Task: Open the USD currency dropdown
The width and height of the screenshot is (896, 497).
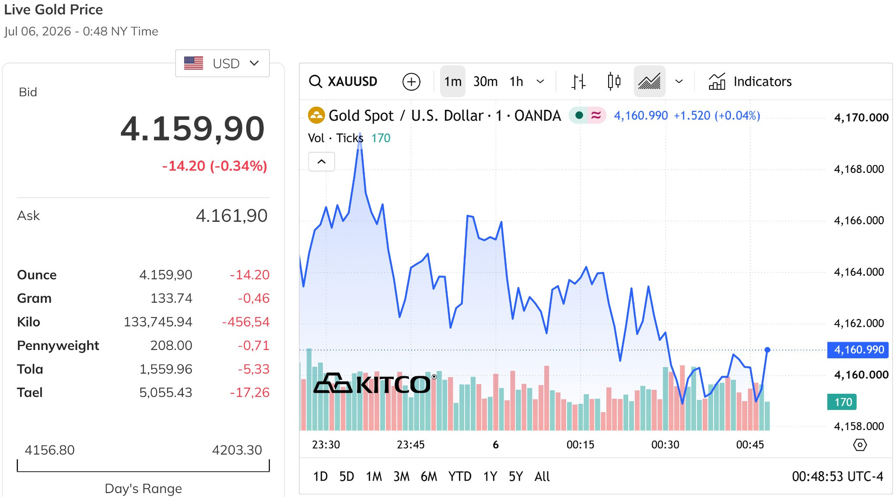Action: (x=222, y=63)
